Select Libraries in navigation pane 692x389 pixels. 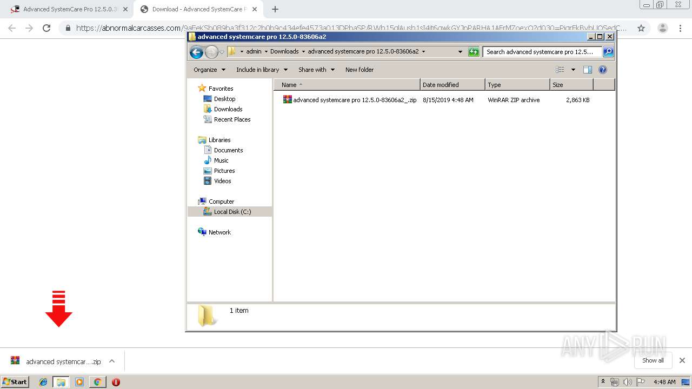(x=219, y=140)
